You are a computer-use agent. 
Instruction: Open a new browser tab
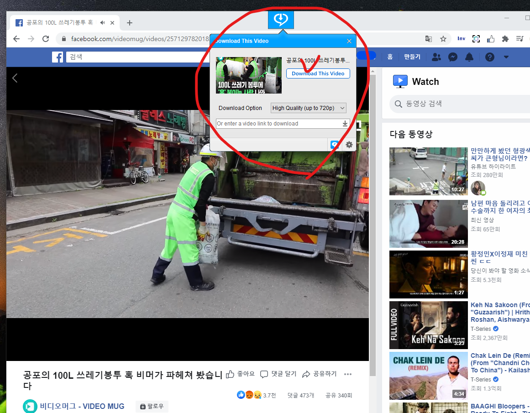pyautogui.click(x=130, y=23)
